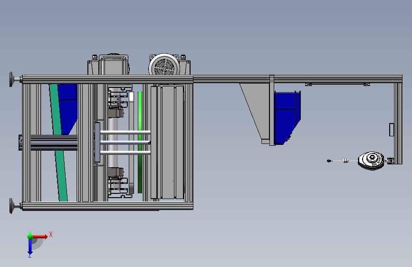Click the vertical post at far right
Screen dimensions: 412x267
398,123
